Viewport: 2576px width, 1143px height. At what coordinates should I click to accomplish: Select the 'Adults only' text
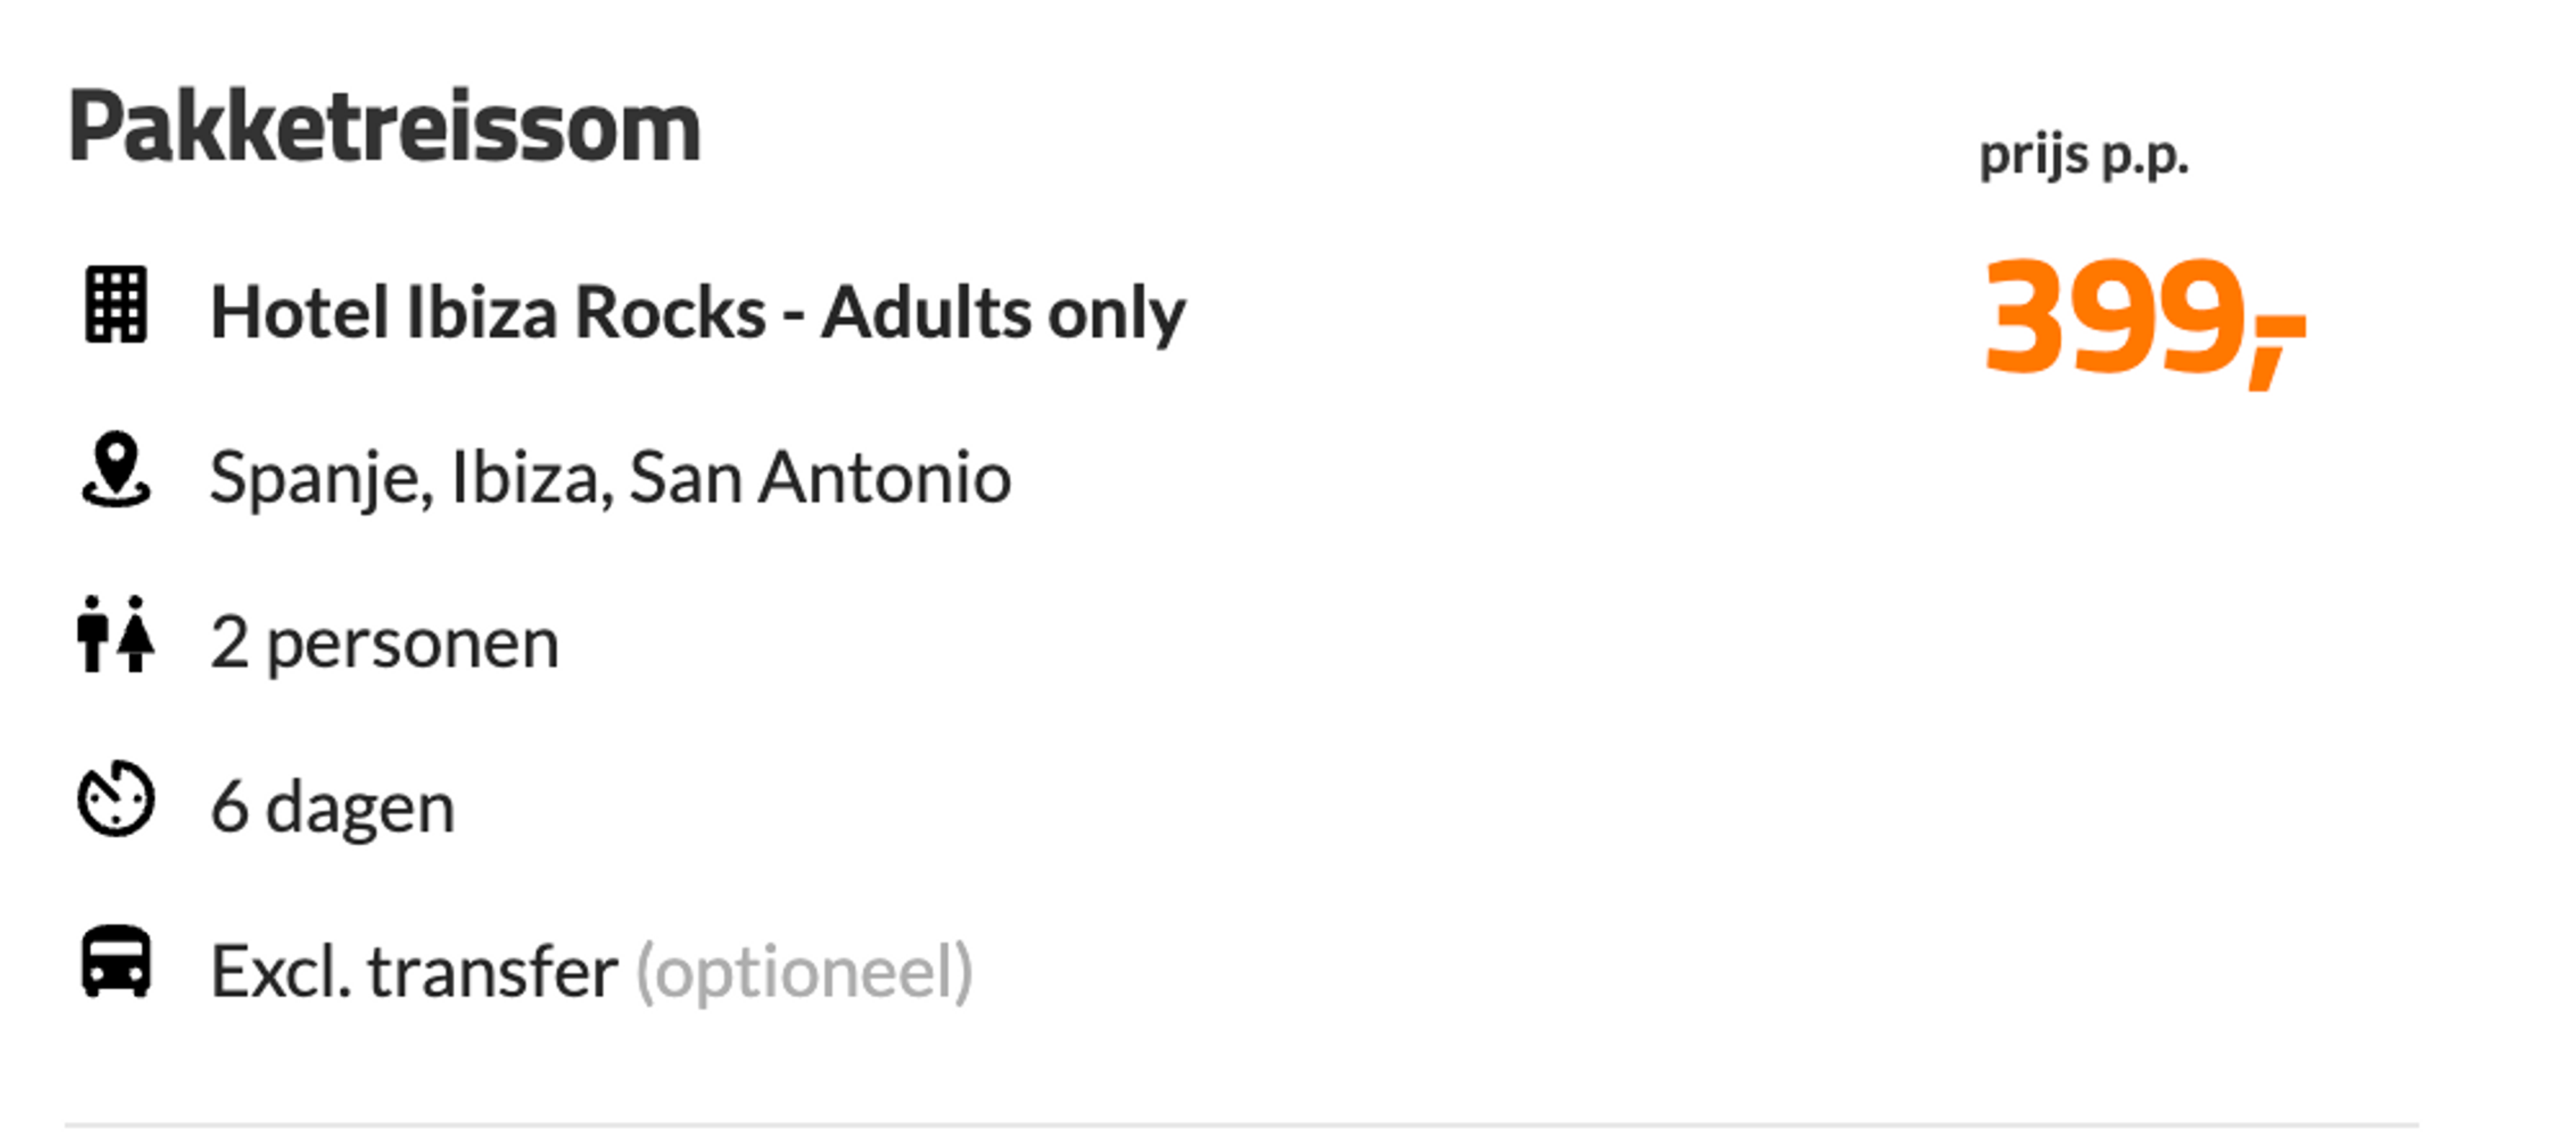point(1003,312)
